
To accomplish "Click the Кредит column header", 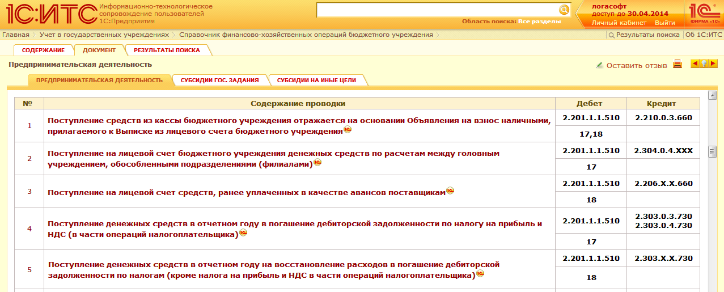I will [x=661, y=104].
